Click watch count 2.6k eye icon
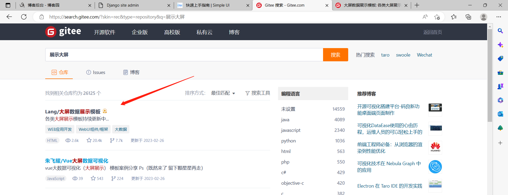The image size is (508, 195). tap(72, 140)
